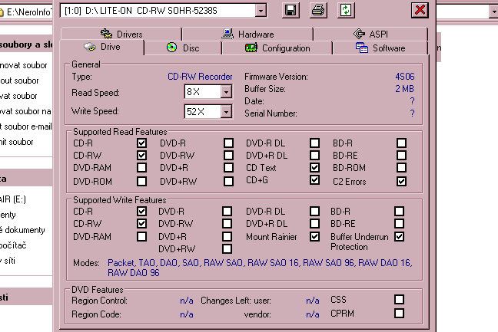This screenshot has width=498, height=332.
Task: Click the Write Speed 52X field
Action: click(203, 111)
